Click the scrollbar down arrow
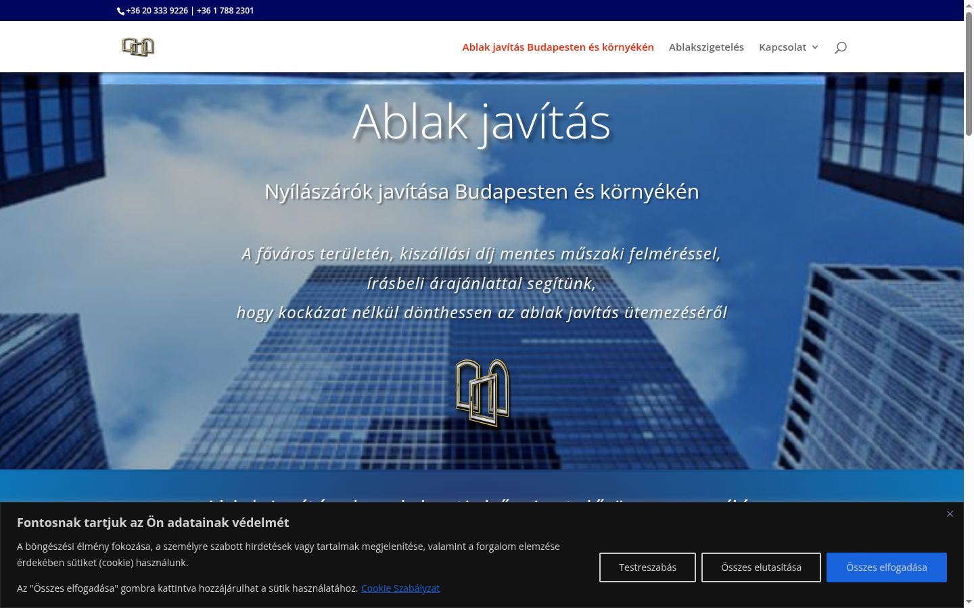The height and width of the screenshot is (608, 974). pos(969,602)
